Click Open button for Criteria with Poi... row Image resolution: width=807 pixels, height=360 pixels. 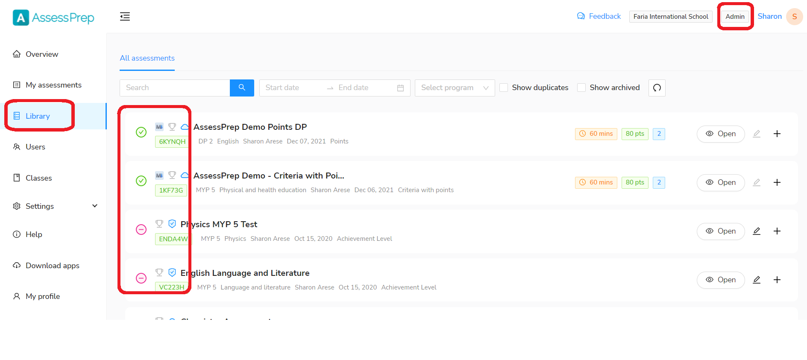coord(721,183)
